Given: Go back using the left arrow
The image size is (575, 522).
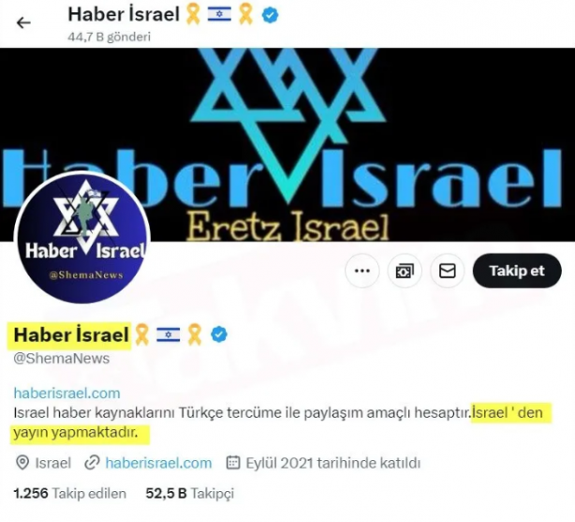Looking at the screenshot, I should pyautogui.click(x=23, y=22).
